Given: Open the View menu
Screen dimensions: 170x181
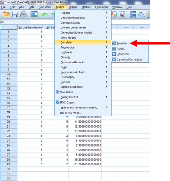Looking at the screenshot, I should (21, 7).
